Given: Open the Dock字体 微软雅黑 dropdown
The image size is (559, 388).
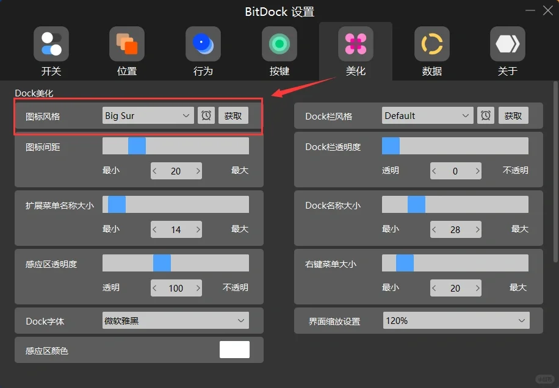Looking at the screenshot, I should coord(176,321).
